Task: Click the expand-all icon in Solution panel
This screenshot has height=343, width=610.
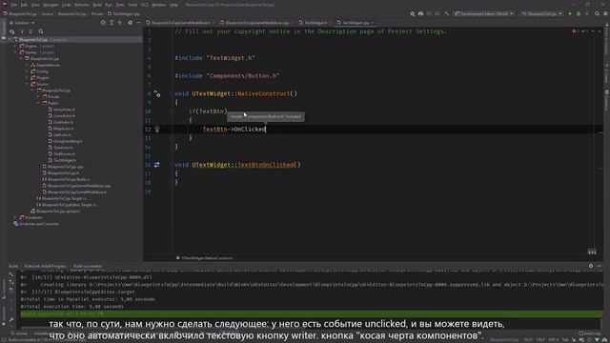Action: 112,23
